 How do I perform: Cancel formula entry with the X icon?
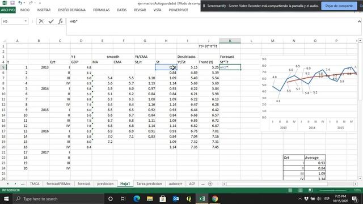coord(41,22)
